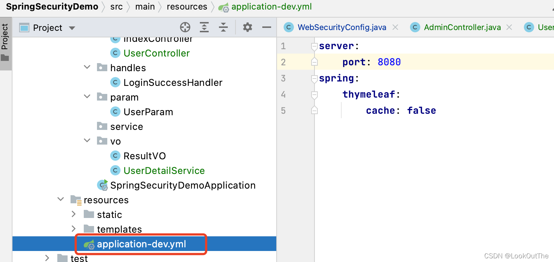Switch to WebSecurityConfig.java tab

pyautogui.click(x=342, y=28)
